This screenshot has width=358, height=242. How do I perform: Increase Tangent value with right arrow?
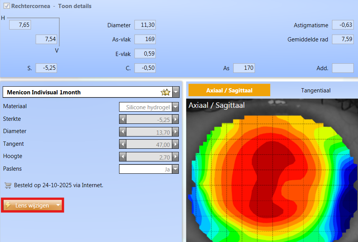175,144
